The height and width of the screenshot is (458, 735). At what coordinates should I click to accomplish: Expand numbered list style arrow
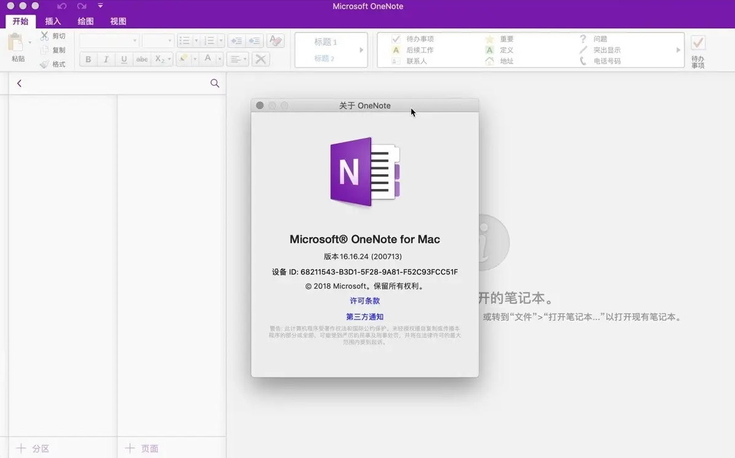point(221,41)
